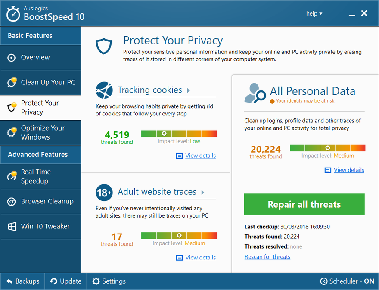Click the Tracking cookies globe icon
Viewport: 379px width, 290px height.
point(104,90)
